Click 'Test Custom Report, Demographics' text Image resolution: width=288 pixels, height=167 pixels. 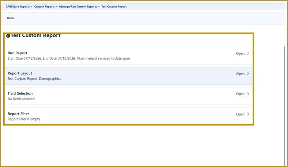pos(34,79)
